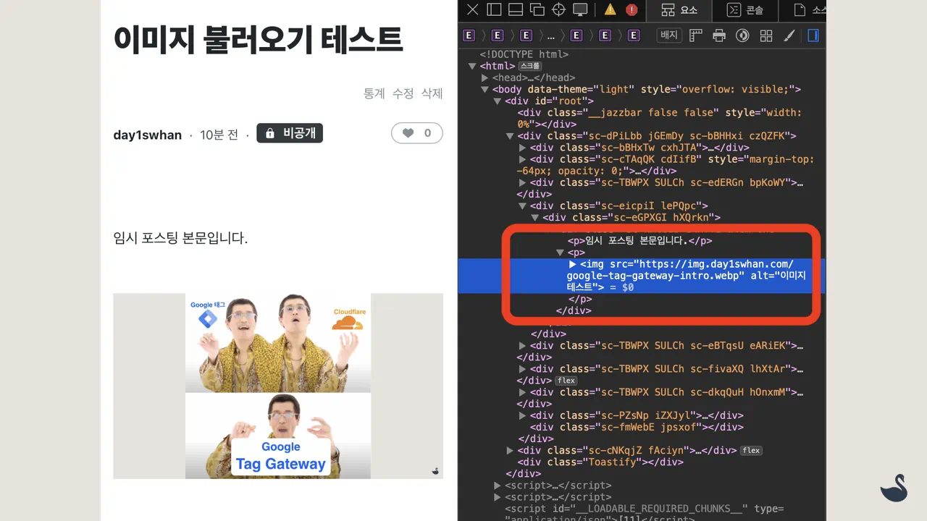Click the yellow warning triangle icon
The height and width of the screenshot is (521, 927).
611,10
